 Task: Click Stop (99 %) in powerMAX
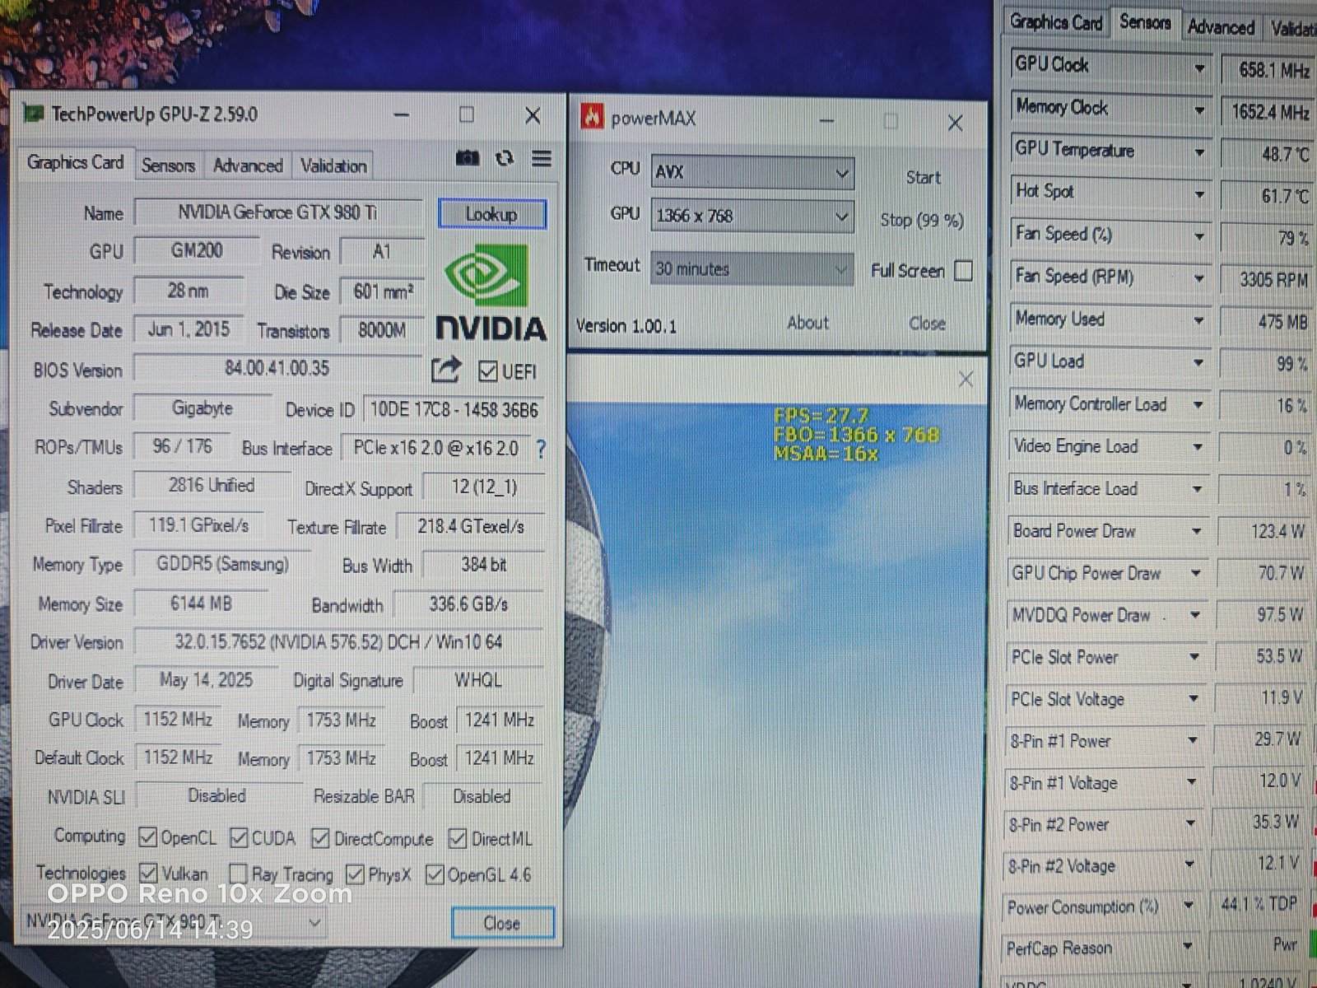(922, 221)
